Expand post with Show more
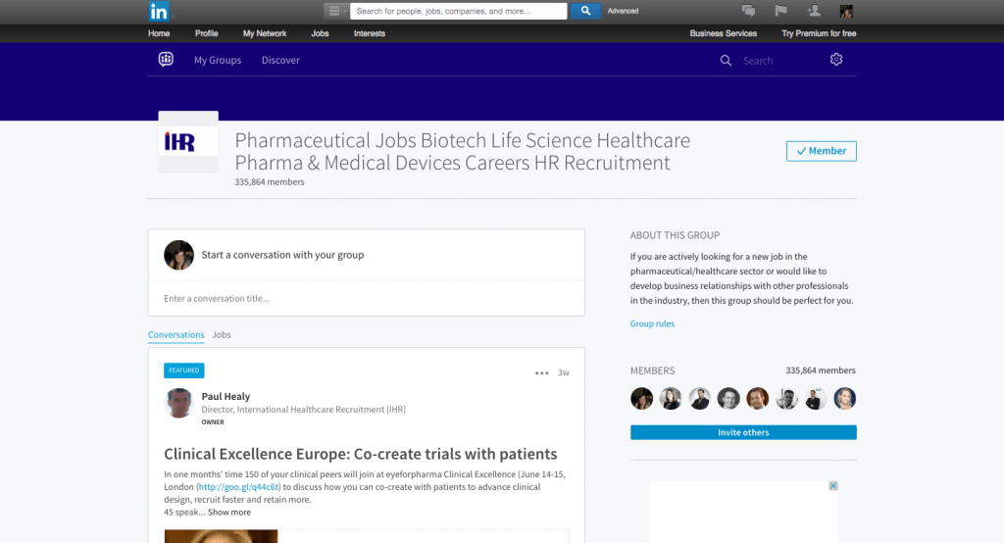1004x543 pixels. tap(229, 513)
